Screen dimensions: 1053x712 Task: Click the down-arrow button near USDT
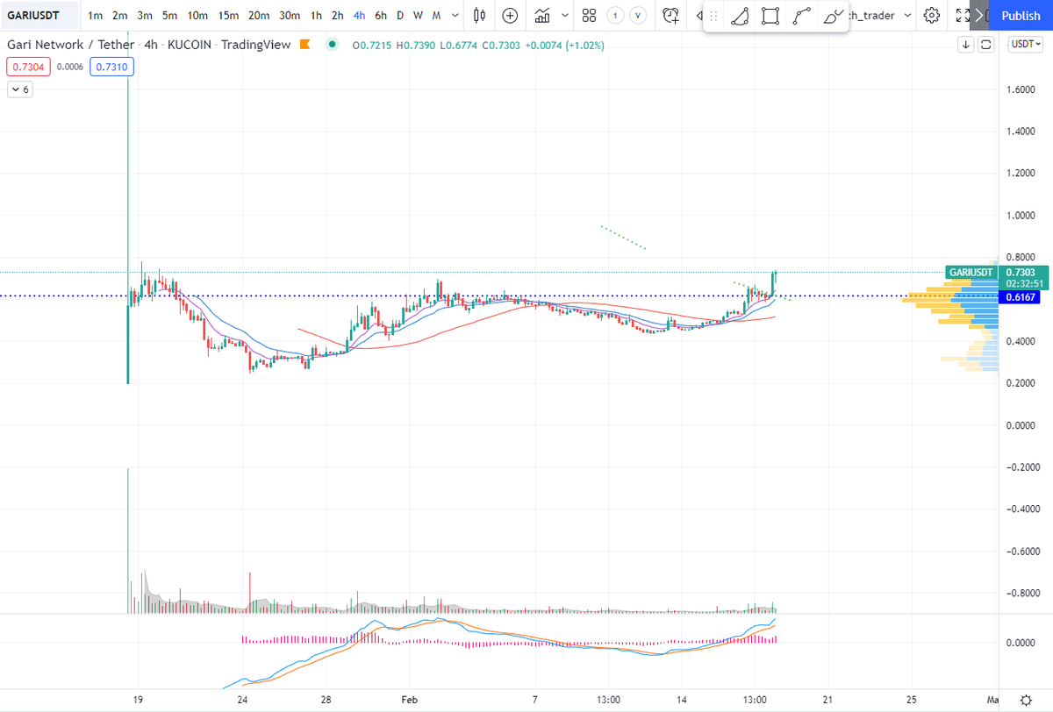coord(966,44)
